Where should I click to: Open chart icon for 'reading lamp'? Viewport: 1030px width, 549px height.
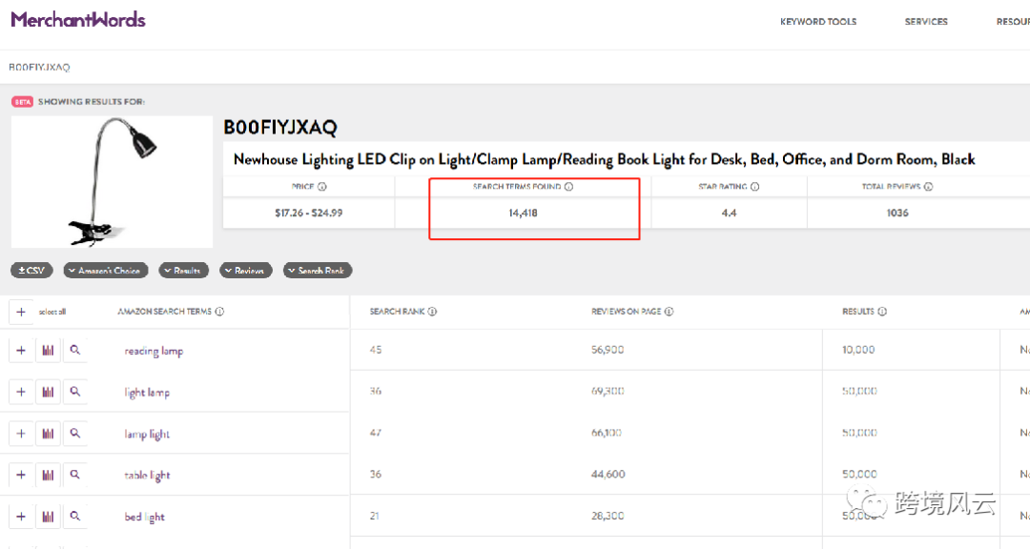tap(48, 350)
